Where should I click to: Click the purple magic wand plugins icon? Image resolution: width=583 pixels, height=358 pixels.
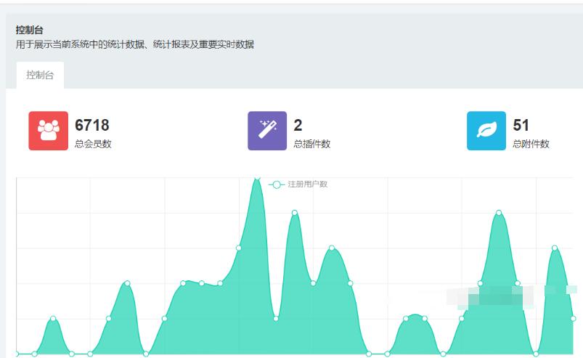pyautogui.click(x=267, y=131)
